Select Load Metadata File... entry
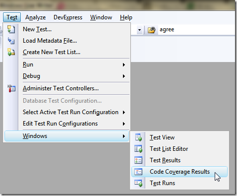The height and width of the screenshot is (196, 237). click(67, 41)
